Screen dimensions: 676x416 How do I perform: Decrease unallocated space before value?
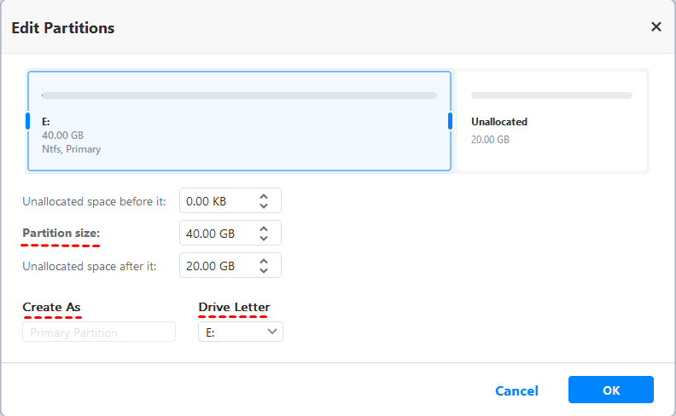pos(264,206)
